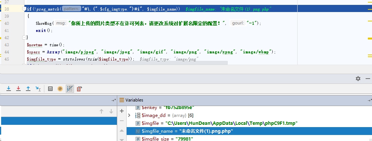Screen dimensions: 372x141
Task: Select the $imgfile_name variable row
Action: click(x=250, y=131)
